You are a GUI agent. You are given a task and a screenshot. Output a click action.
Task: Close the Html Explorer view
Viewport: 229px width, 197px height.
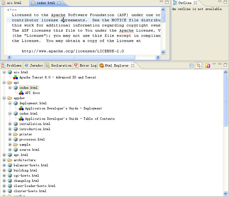click(132, 65)
